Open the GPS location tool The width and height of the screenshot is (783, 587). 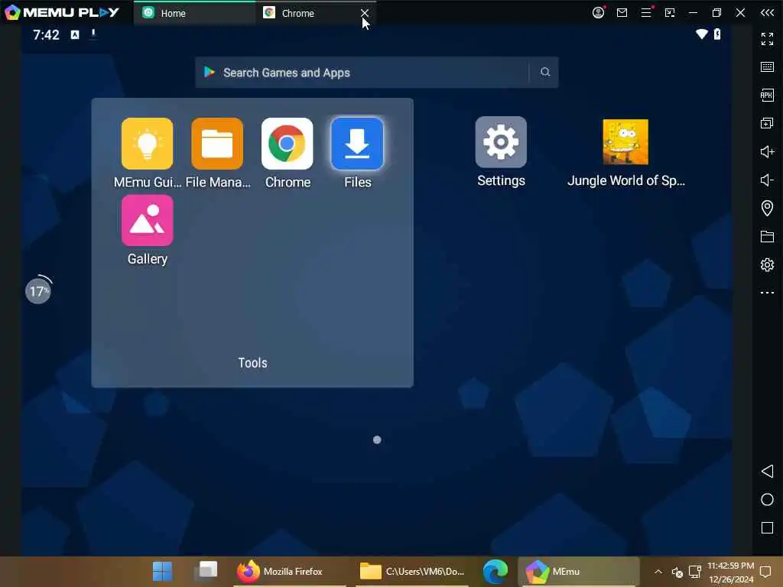[x=767, y=208]
